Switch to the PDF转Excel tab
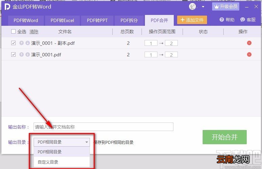Viewport: 262px width, 169px height. (62, 20)
